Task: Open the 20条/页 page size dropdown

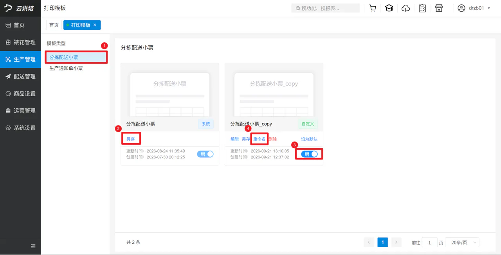Action: (463, 242)
